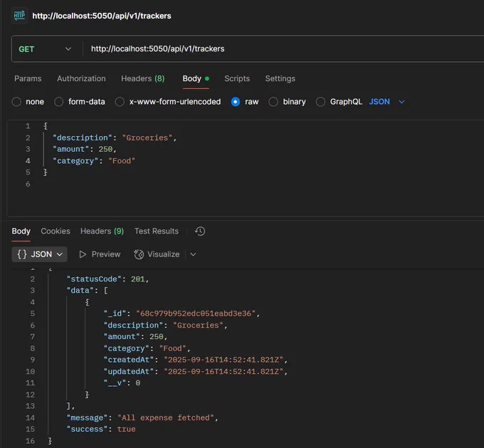
Task: Select the form-data radio option
Action: [x=58, y=102]
